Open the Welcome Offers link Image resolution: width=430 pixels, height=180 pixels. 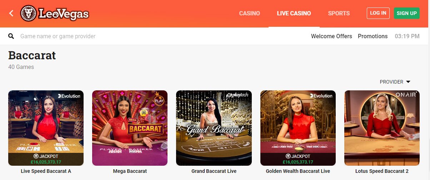(331, 36)
